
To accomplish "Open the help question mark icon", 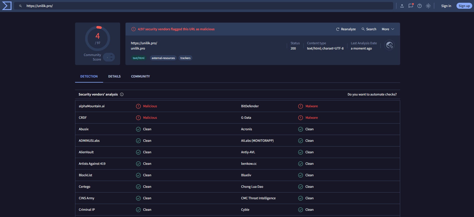I will 419,6.
